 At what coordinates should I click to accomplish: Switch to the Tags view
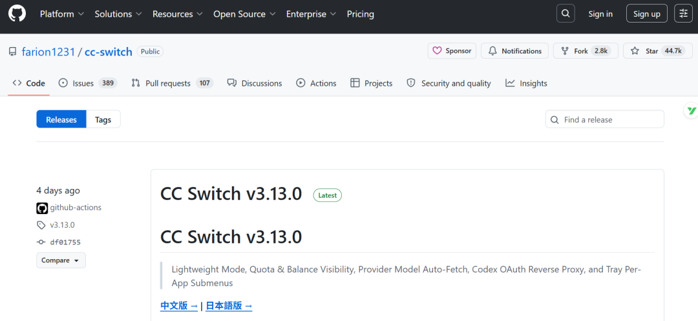click(103, 119)
